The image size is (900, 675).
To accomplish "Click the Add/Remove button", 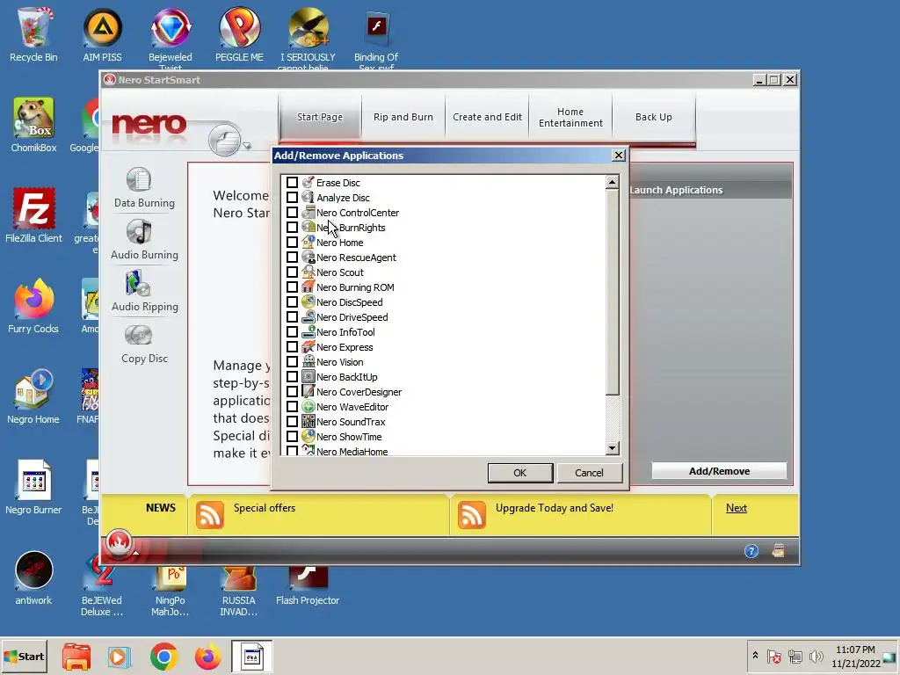I will pos(719,471).
